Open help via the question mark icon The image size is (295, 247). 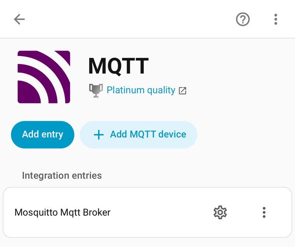[243, 19]
